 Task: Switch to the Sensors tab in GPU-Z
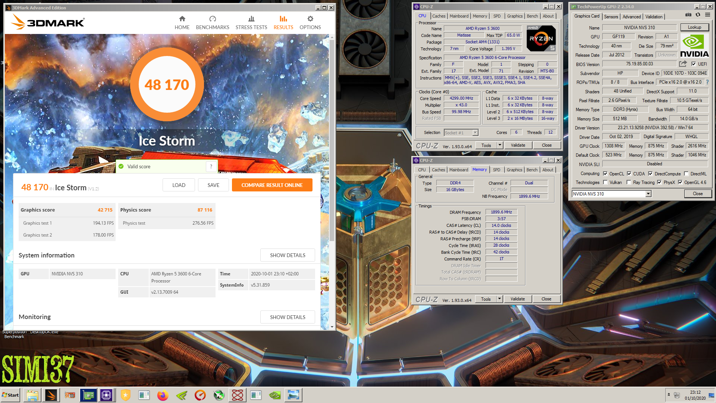(611, 17)
